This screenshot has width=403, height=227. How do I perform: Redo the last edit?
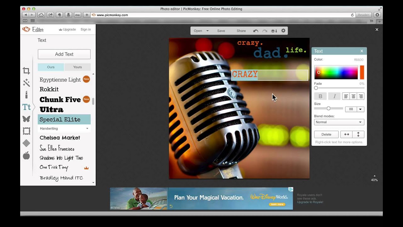coord(265,31)
